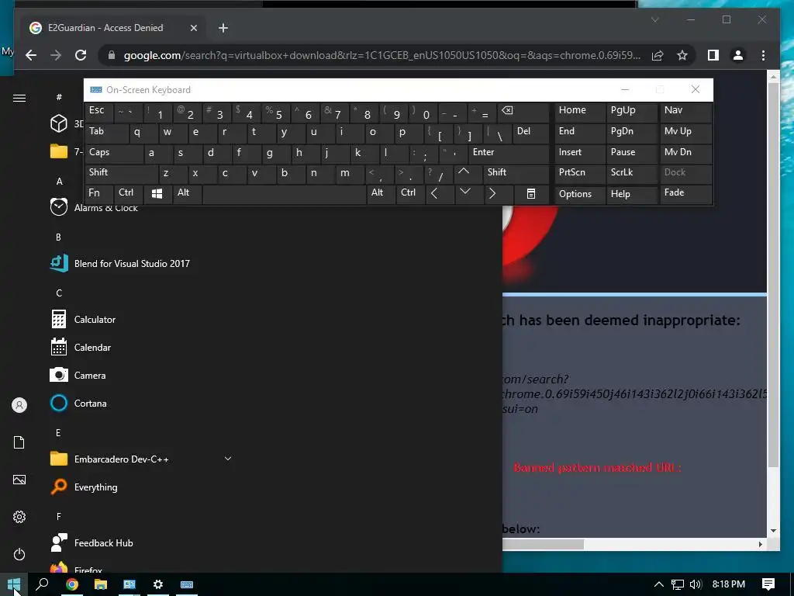Viewport: 794px width, 596px height.
Task: Click Chrome's vertical scrollbar thumb
Action: coord(773,275)
